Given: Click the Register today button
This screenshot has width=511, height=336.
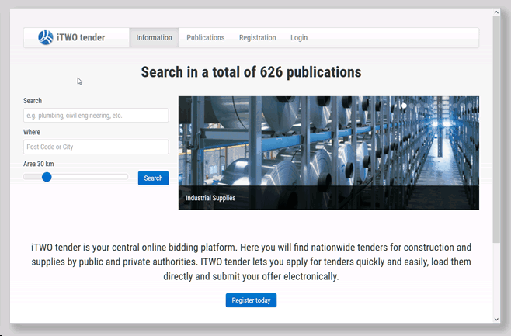Looking at the screenshot, I should coord(252,300).
